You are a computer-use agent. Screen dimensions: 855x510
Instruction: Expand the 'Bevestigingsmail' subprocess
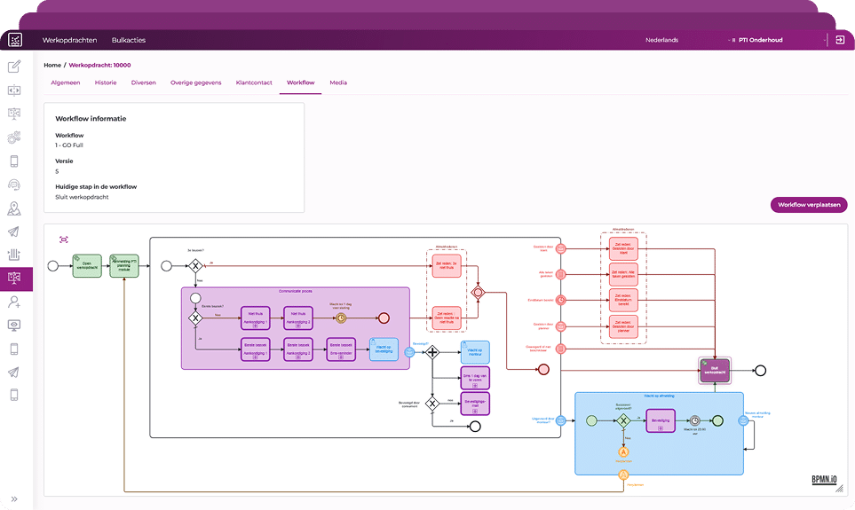[x=475, y=412]
